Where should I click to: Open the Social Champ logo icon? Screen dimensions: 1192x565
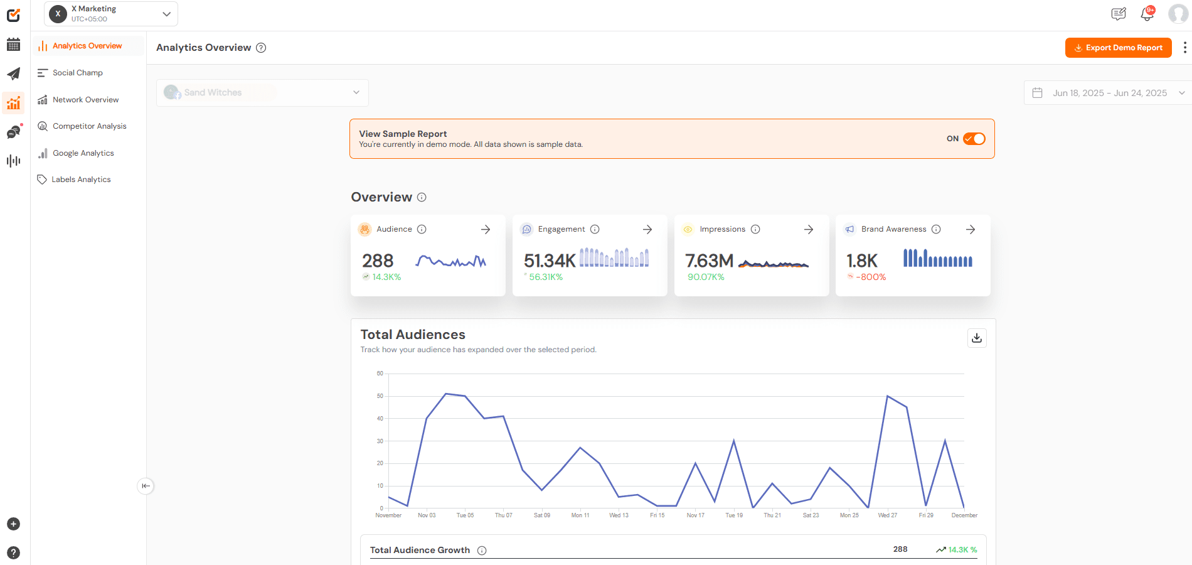pyautogui.click(x=13, y=15)
